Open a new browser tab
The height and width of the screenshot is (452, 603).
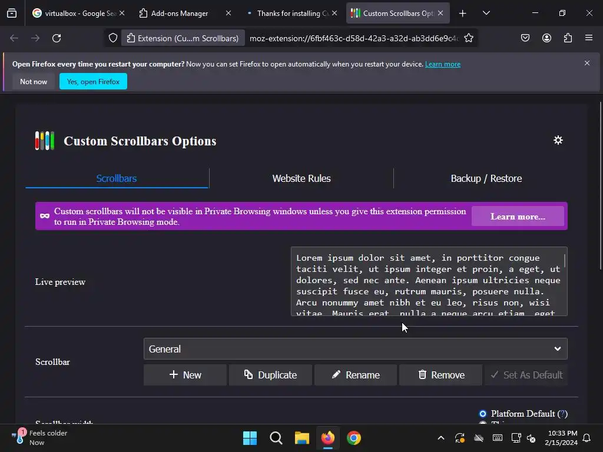pos(463,14)
